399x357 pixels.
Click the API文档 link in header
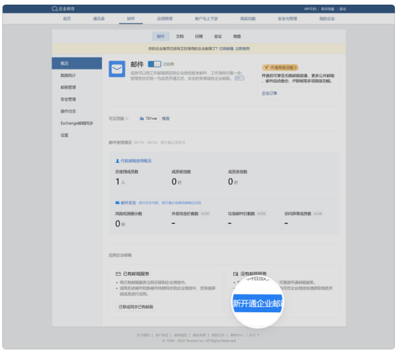[310, 9]
